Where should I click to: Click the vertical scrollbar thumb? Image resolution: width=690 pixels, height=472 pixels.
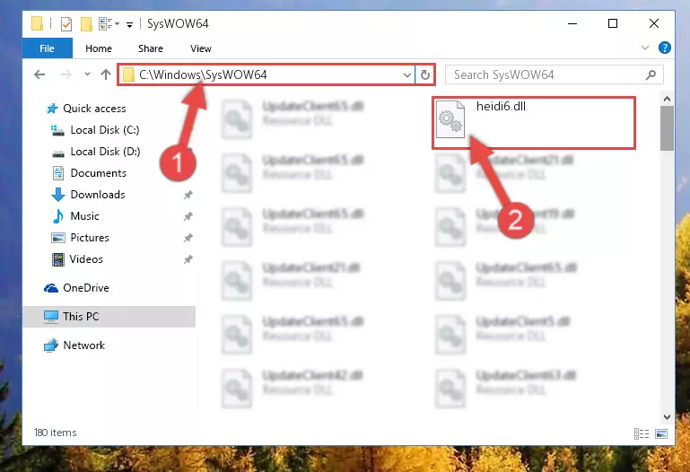pos(667,128)
